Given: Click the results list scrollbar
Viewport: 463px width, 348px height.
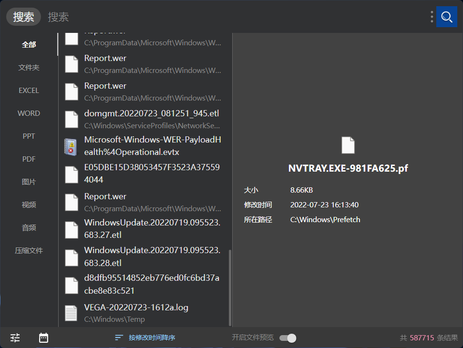Looking at the screenshot, I should (x=230, y=288).
